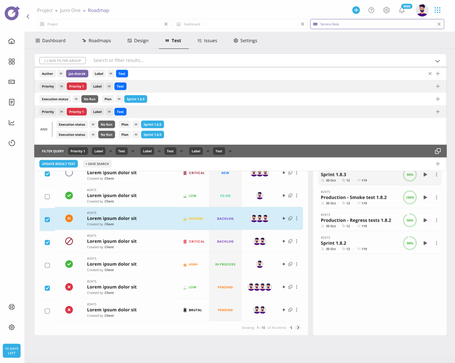Open the support lifebuoy sidebar icon
The image size is (455, 363).
click(12, 307)
